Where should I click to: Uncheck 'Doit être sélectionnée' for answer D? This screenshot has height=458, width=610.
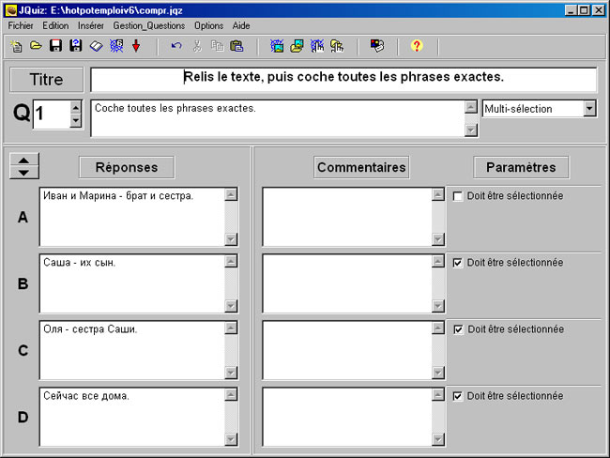458,396
